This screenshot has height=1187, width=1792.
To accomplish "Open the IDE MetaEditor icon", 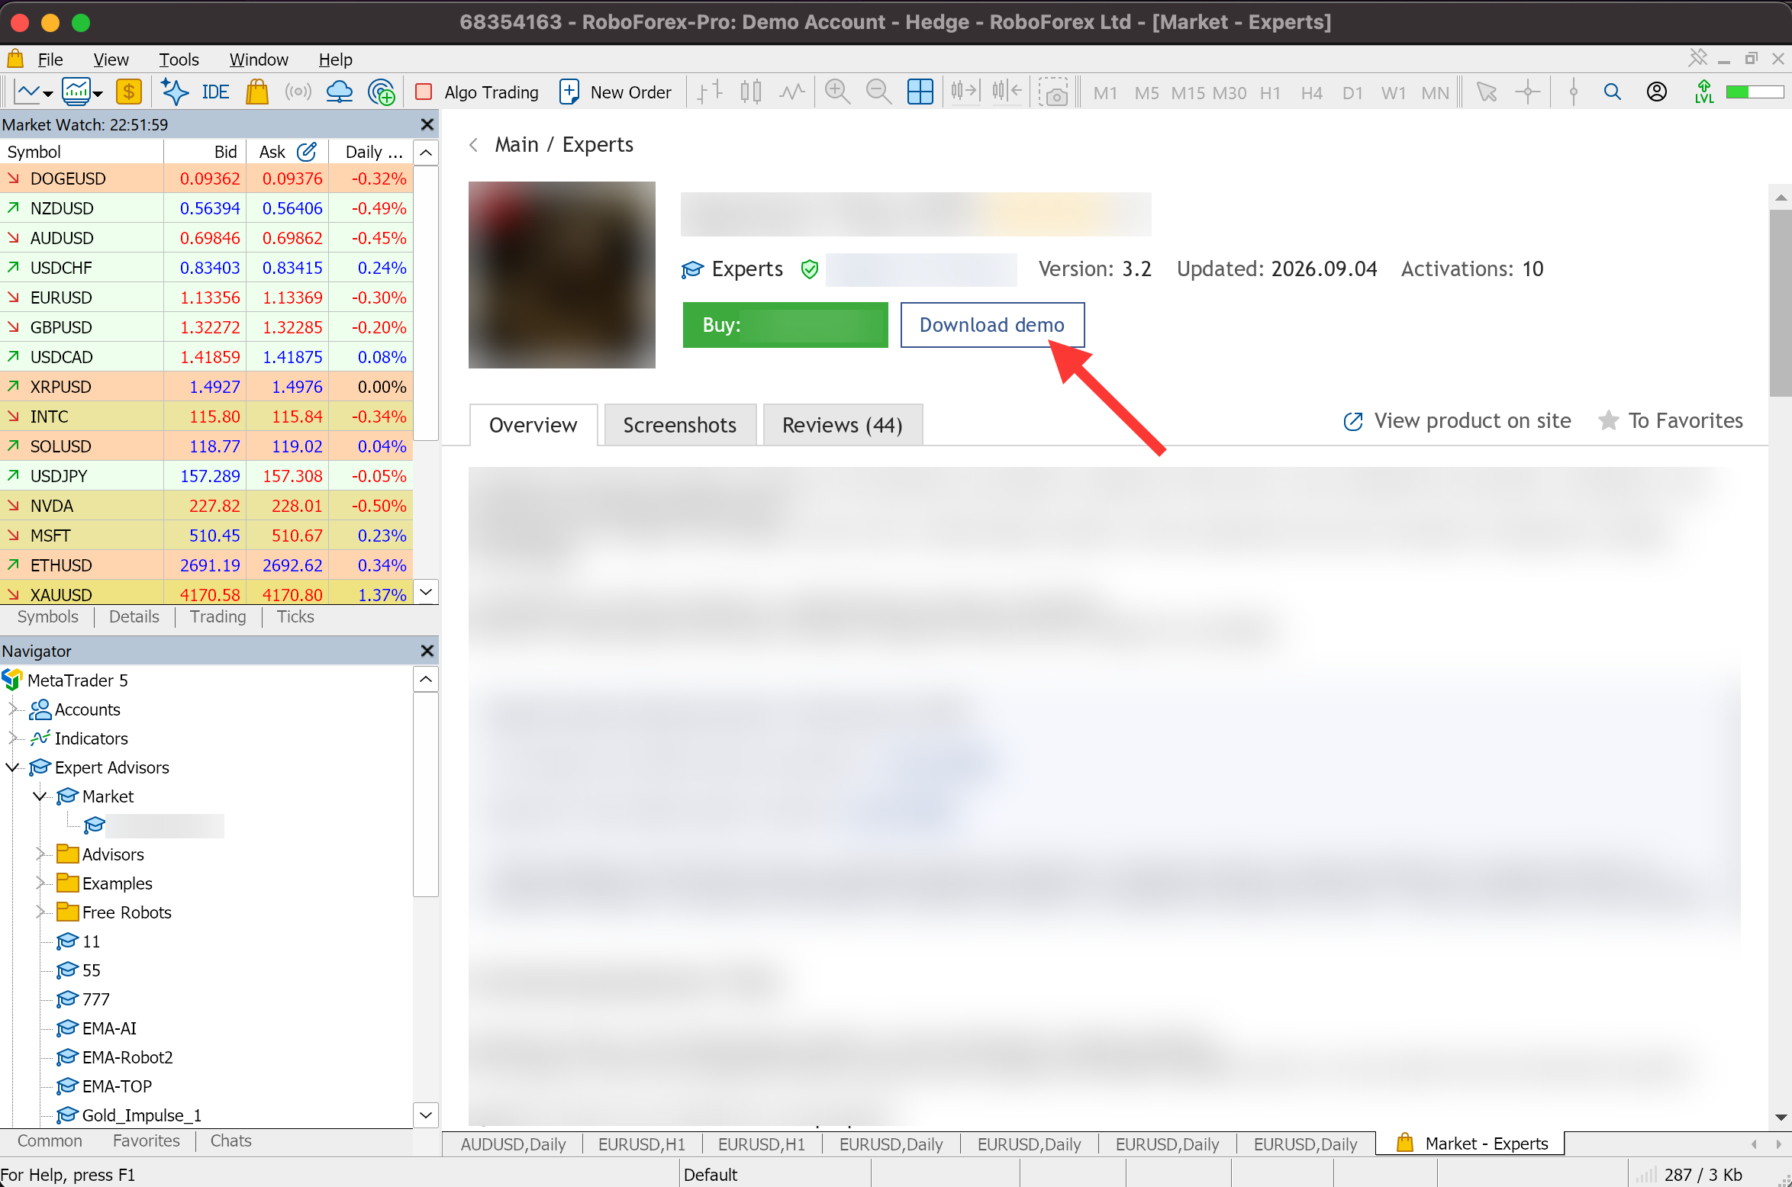I will [214, 92].
